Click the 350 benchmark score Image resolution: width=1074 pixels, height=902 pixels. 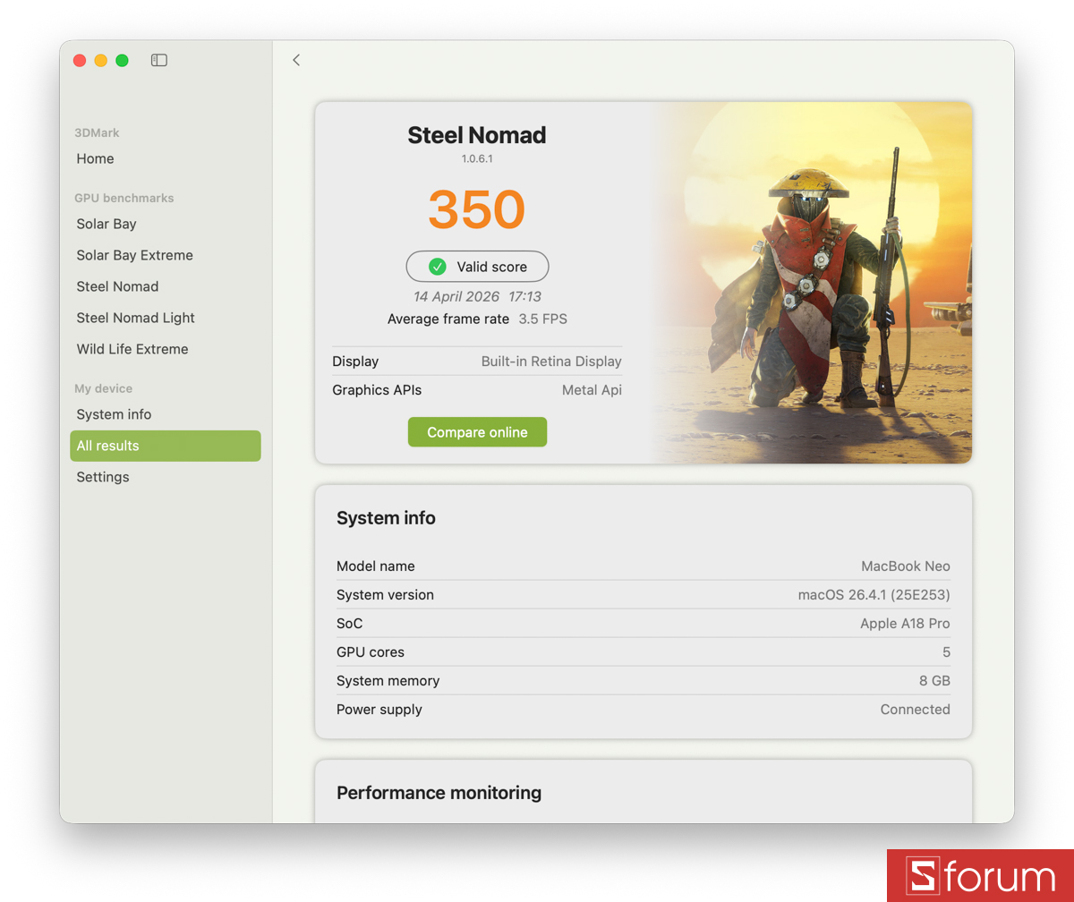477,210
